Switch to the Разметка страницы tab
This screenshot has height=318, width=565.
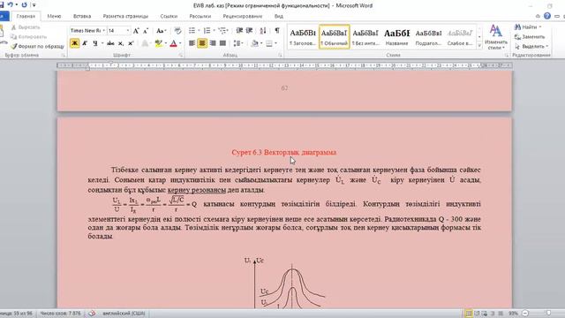(125, 16)
